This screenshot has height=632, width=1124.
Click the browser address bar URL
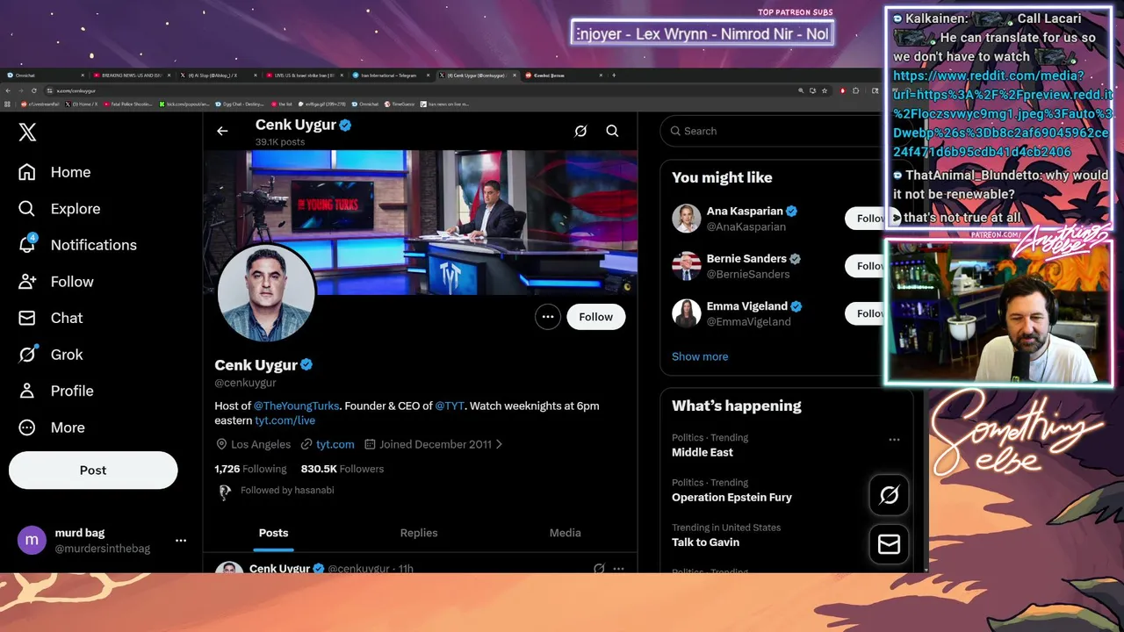click(x=76, y=90)
